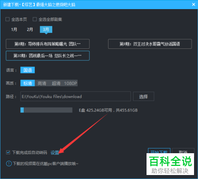Close the 新建下载 dialog with X

194,4
